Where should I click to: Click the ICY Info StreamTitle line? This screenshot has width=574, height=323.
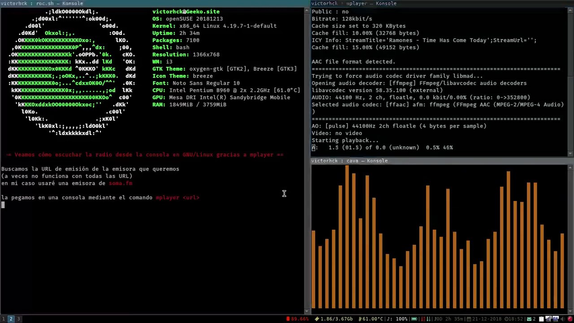(424, 40)
